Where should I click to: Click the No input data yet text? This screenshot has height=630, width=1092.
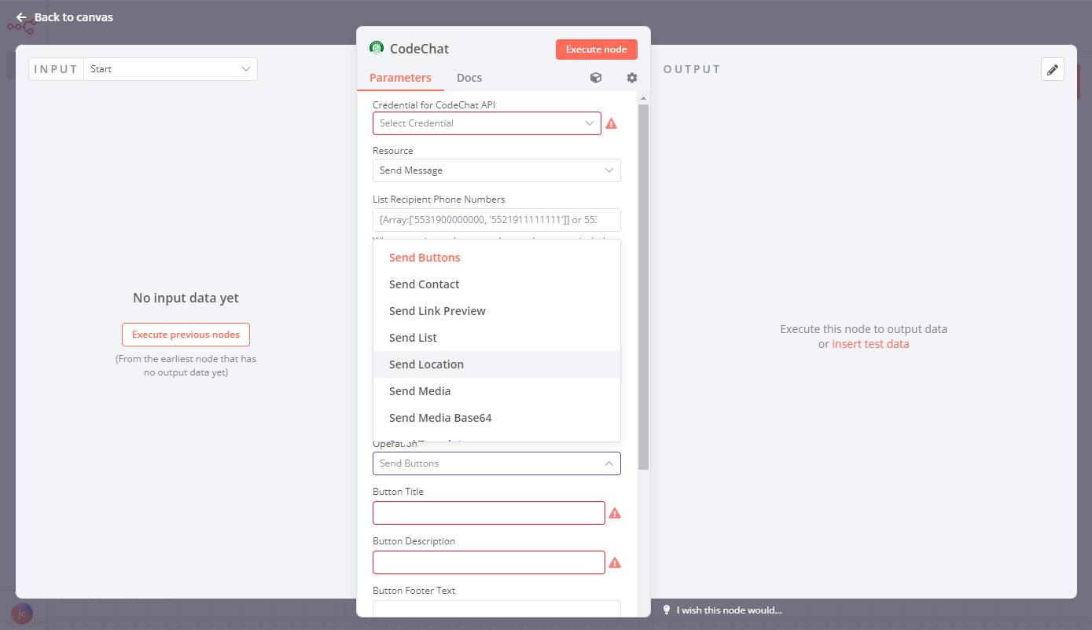point(186,299)
